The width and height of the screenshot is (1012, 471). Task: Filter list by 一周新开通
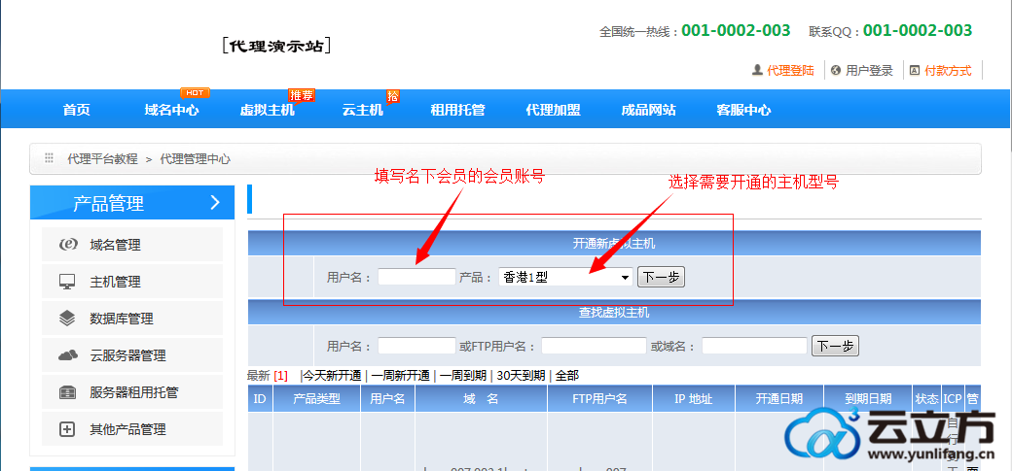tap(400, 376)
